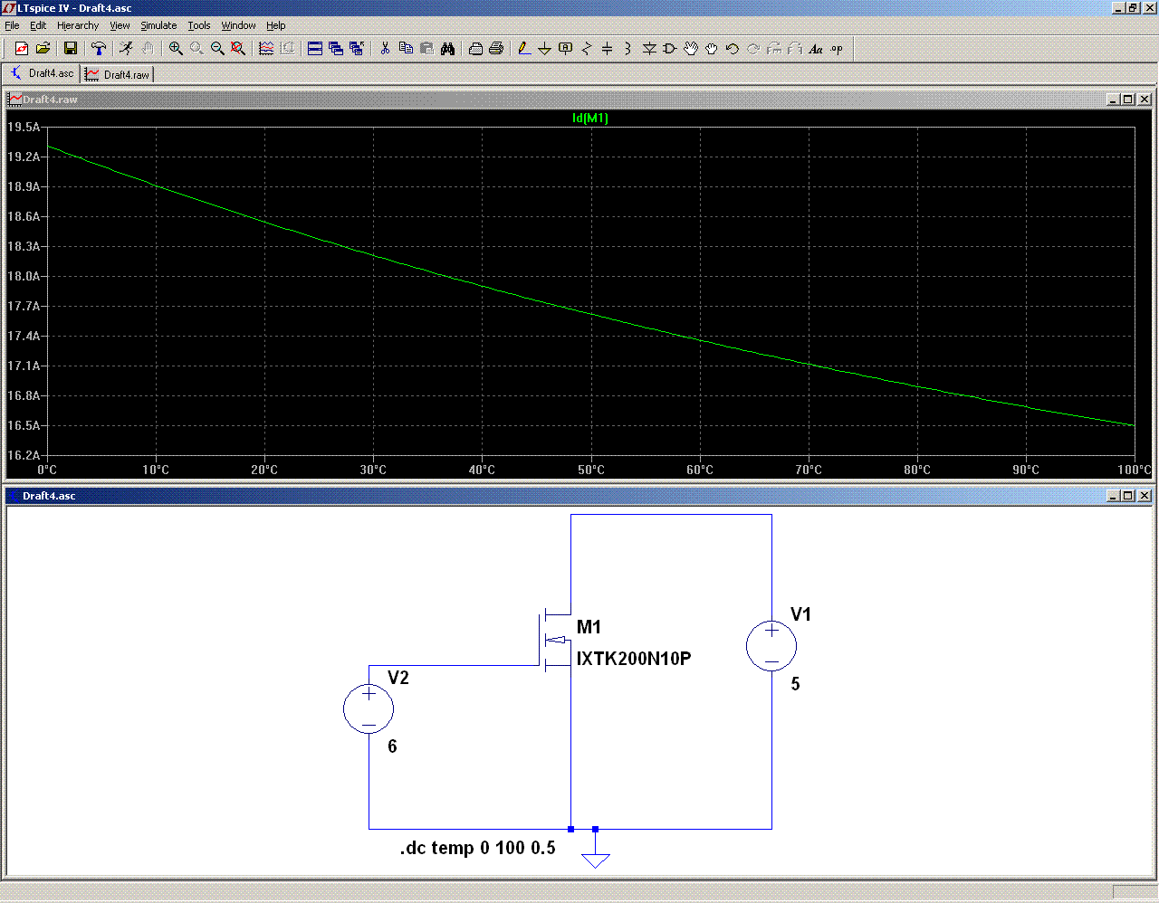
Task: Select the Zoom Out magnifier
Action: pyautogui.click(x=217, y=49)
